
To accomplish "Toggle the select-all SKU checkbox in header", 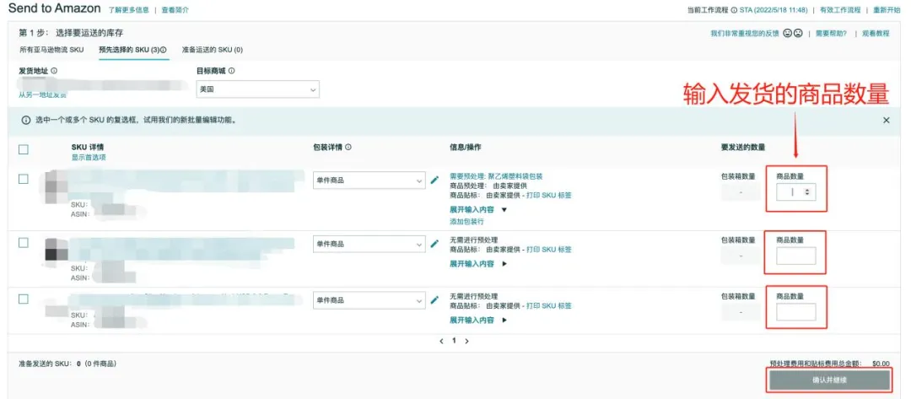I will coord(24,149).
